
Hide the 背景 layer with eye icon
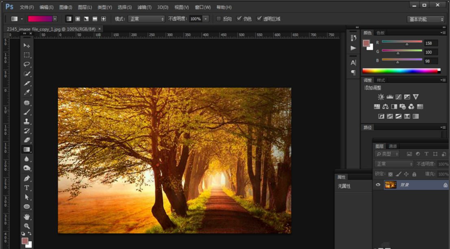(x=378, y=185)
